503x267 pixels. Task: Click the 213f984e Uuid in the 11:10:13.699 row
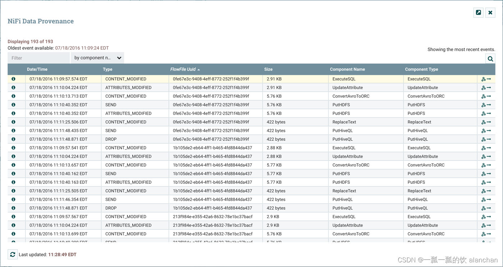pyautogui.click(x=212, y=234)
